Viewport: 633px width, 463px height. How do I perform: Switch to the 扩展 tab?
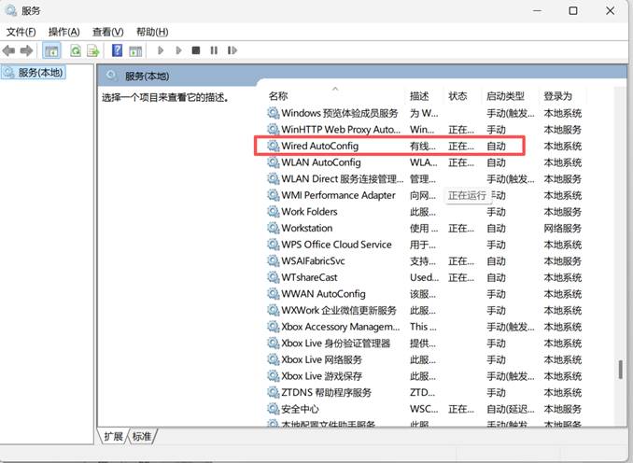114,436
